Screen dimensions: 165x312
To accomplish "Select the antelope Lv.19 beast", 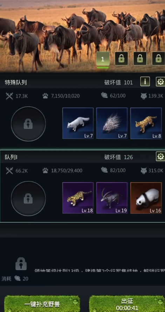I will pos(112,198).
